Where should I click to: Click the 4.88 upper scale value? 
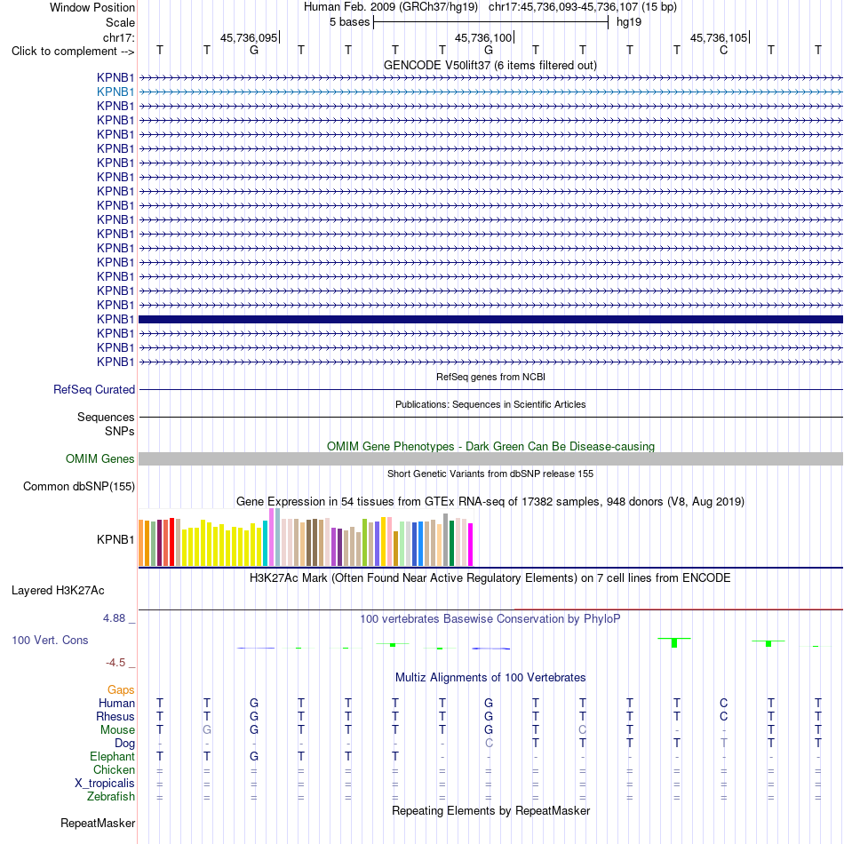pyautogui.click(x=114, y=618)
